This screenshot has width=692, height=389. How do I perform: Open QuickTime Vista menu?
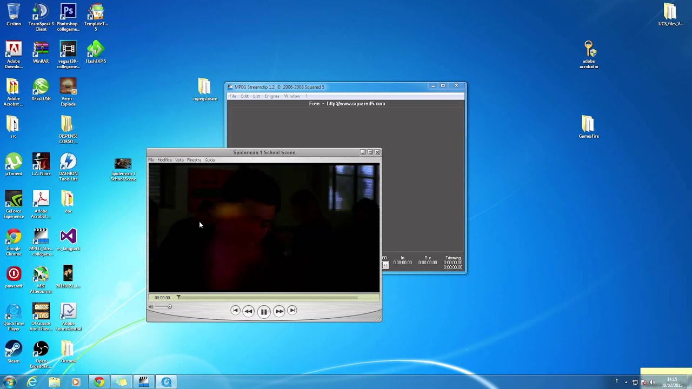click(179, 160)
